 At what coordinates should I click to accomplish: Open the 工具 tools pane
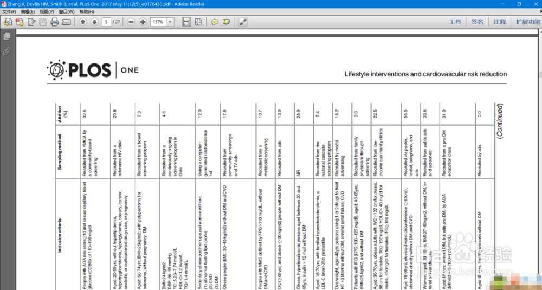pos(455,22)
